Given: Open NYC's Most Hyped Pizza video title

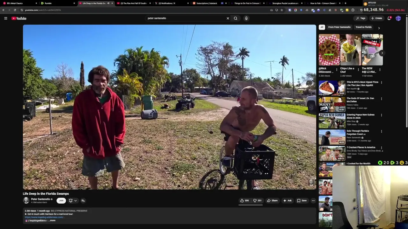Looking at the screenshot, I should click(362, 84).
